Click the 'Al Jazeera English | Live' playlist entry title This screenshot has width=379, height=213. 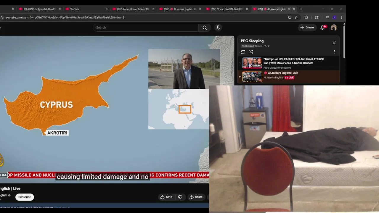[281, 73]
